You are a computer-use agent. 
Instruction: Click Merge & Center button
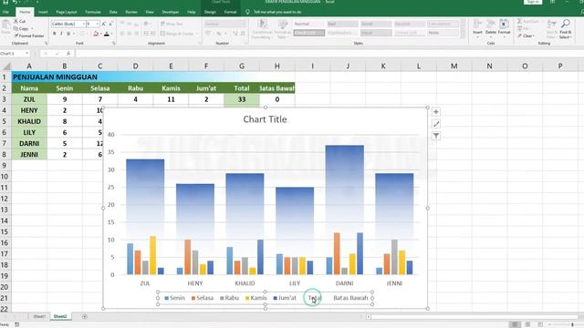(180, 34)
